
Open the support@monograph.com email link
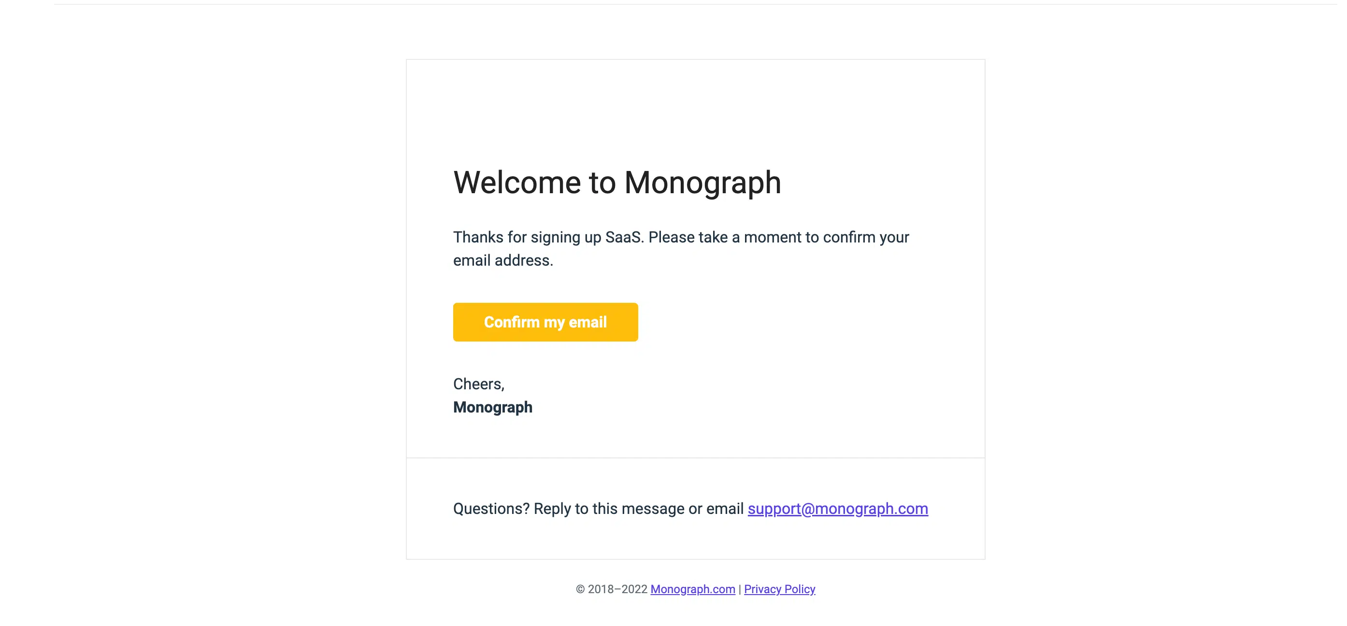837,509
